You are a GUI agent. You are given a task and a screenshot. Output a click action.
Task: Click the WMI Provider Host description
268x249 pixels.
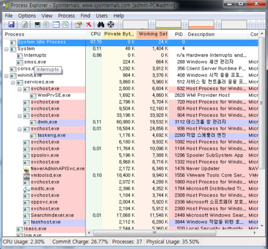coord(208,95)
